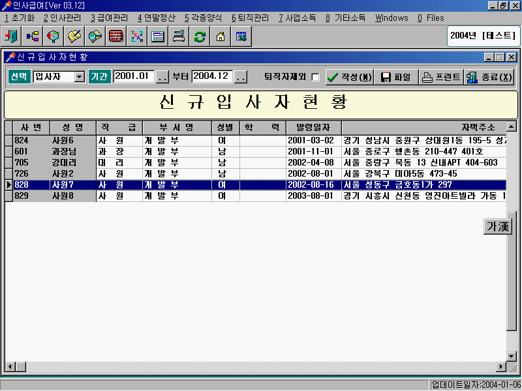
Task: Click the pencil and notes toolbar icon
Action: (73, 37)
